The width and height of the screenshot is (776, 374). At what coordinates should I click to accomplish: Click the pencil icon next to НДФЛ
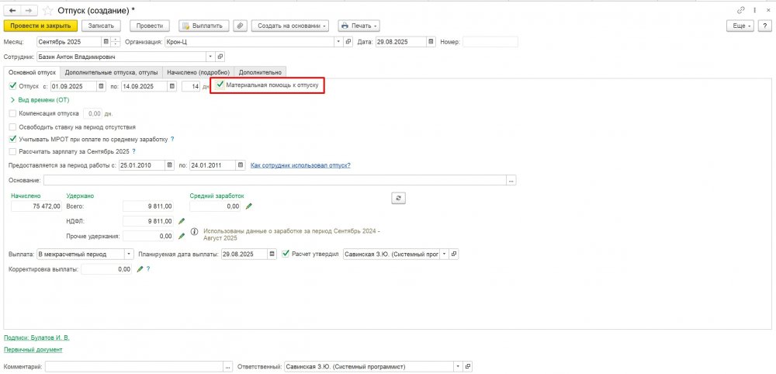[x=182, y=221]
